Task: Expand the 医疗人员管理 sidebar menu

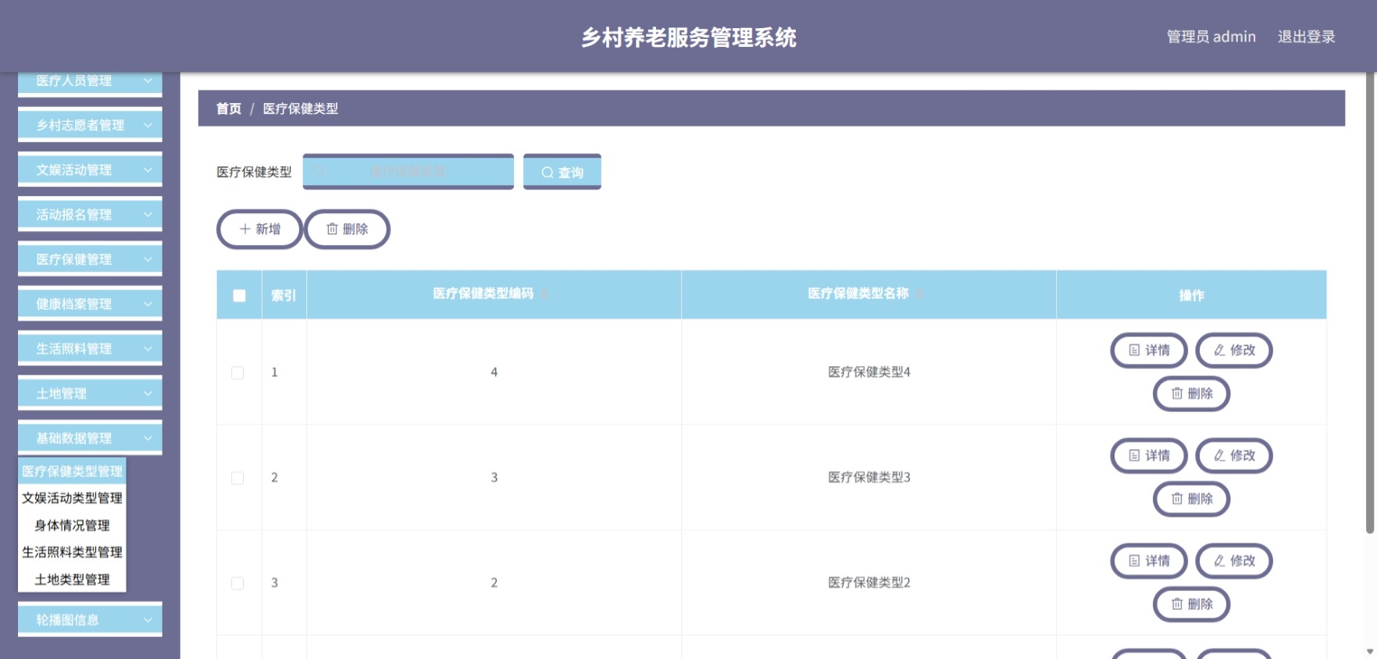Action: (90, 81)
